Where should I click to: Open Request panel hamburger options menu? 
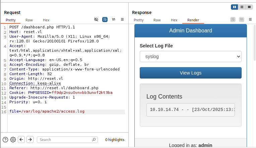pos(122,19)
